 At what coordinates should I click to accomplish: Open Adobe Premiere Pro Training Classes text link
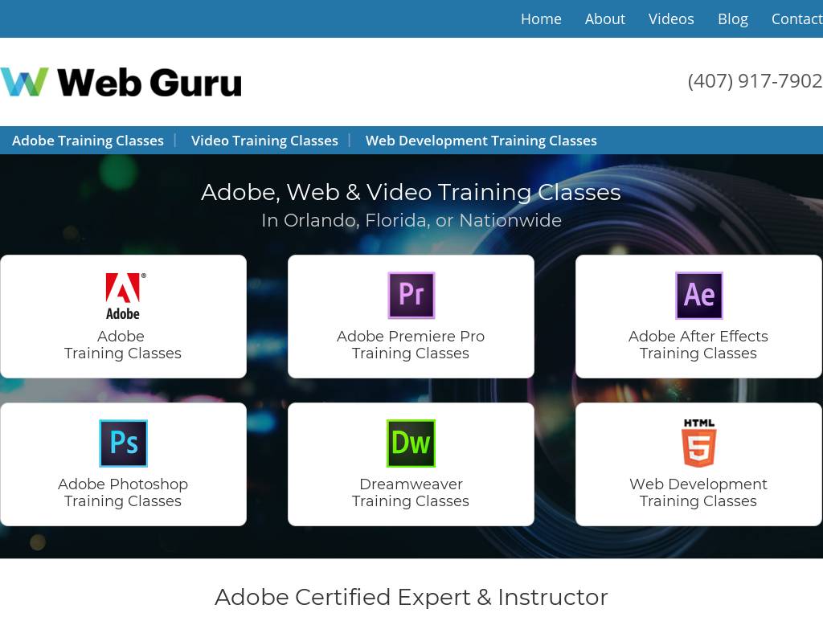click(x=411, y=345)
